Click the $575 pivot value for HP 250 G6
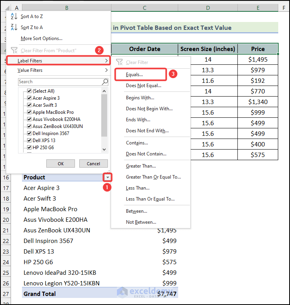This screenshot has height=305, width=290. point(170,262)
